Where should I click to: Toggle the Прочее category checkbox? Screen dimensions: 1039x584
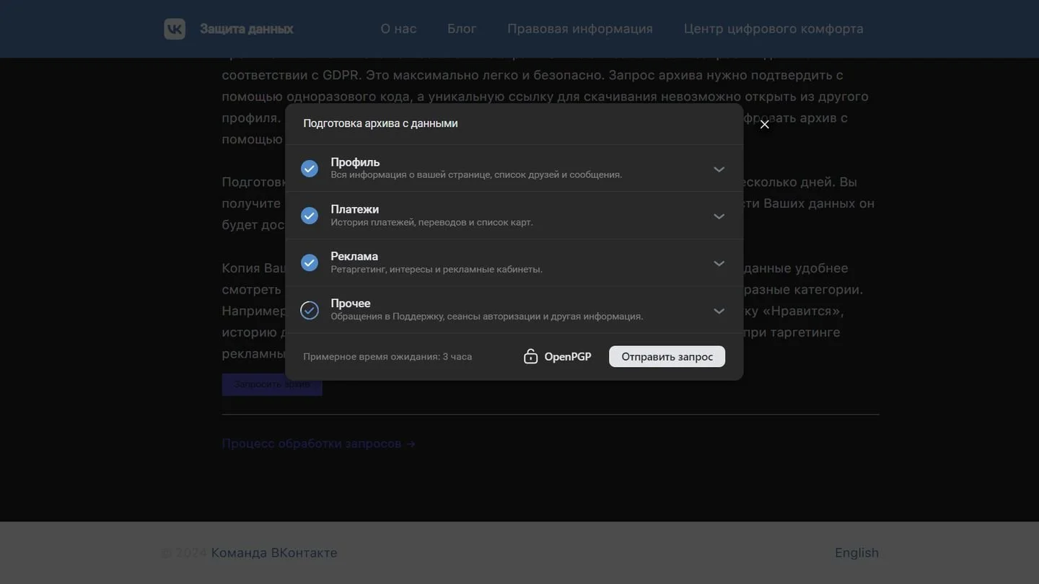(x=310, y=310)
